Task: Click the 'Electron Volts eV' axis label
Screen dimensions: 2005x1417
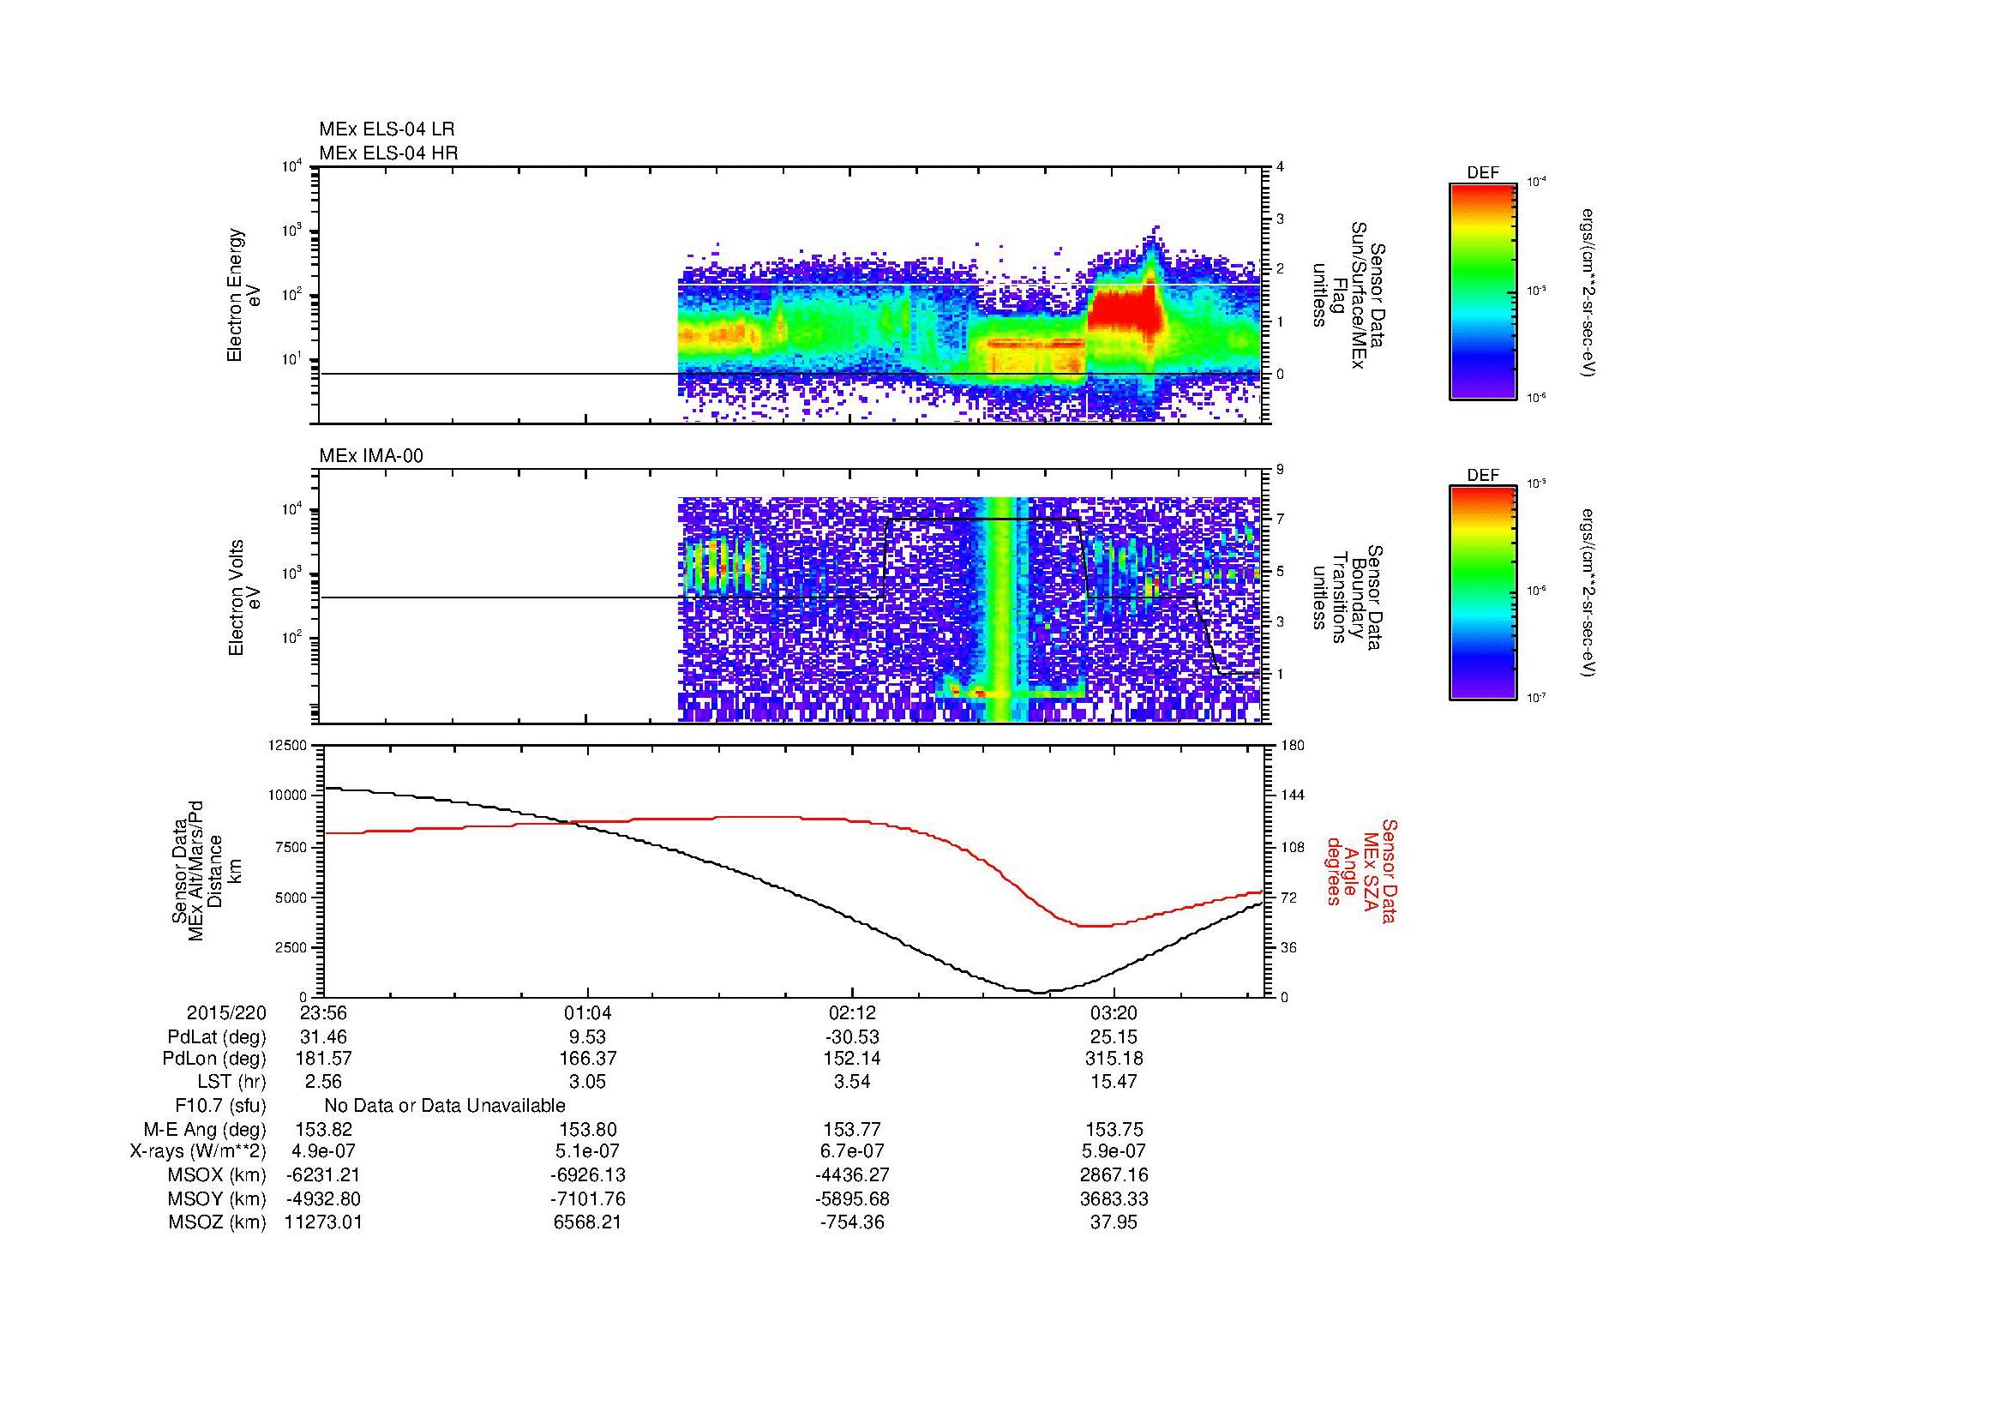Action: tap(244, 598)
